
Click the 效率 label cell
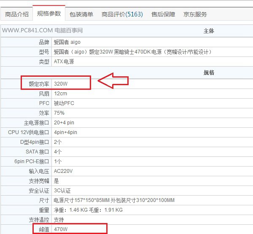26,113
